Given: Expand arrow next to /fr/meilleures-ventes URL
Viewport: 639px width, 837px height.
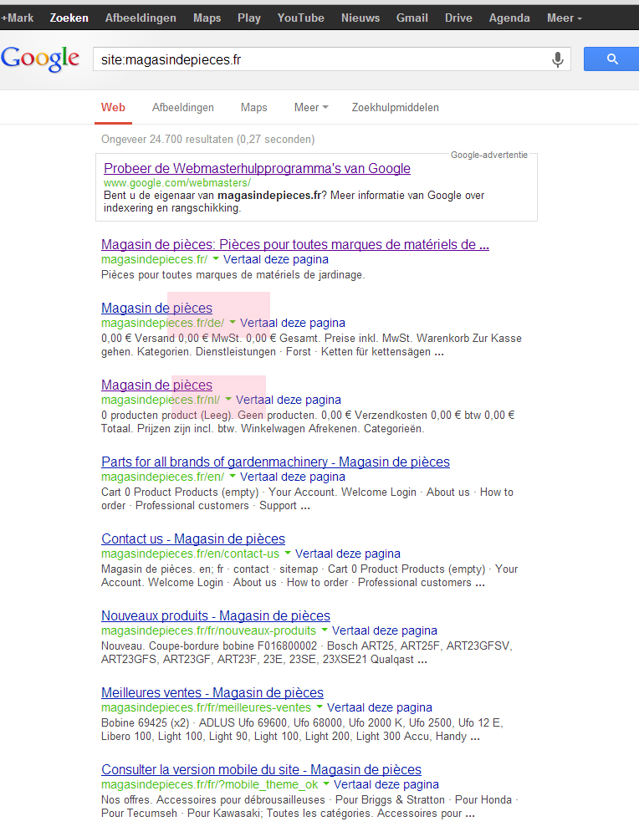Looking at the screenshot, I should (x=319, y=707).
